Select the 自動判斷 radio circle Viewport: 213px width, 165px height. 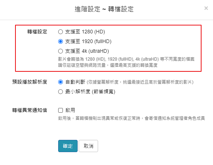point(60,82)
